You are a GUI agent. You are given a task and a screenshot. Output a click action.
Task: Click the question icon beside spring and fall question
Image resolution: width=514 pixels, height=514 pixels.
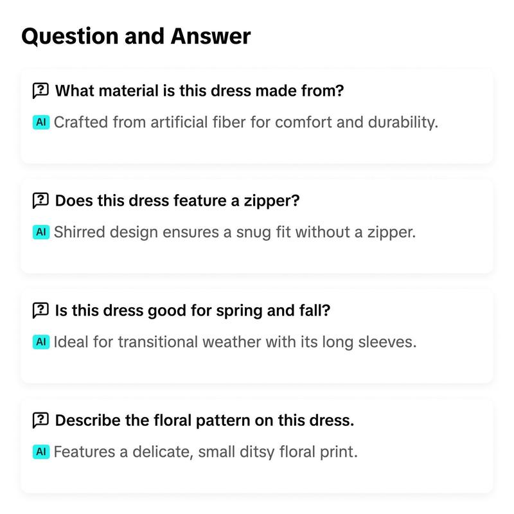point(40,310)
